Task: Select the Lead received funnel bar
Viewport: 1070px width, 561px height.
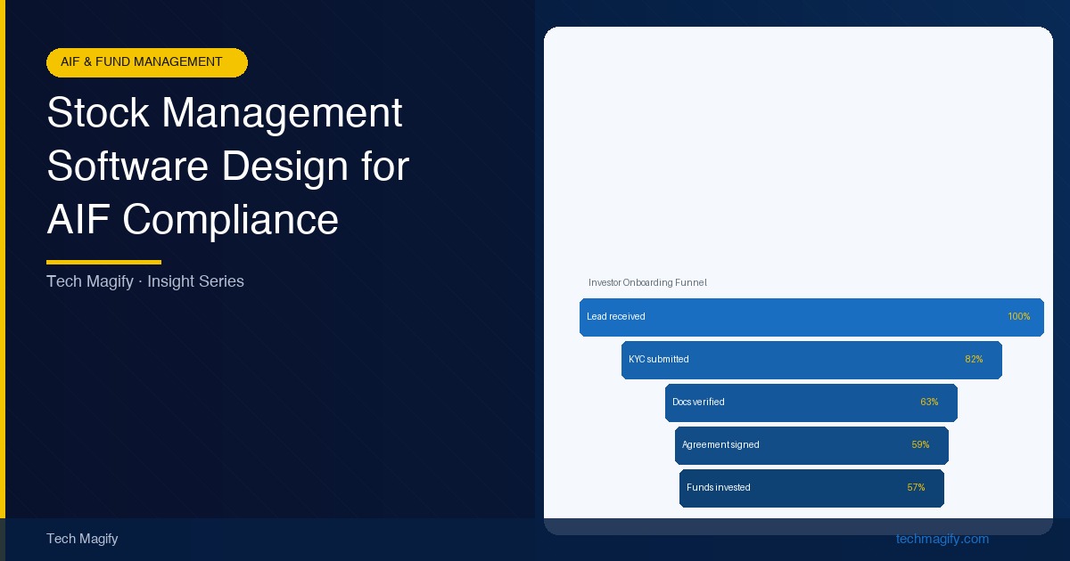Action: click(811, 317)
